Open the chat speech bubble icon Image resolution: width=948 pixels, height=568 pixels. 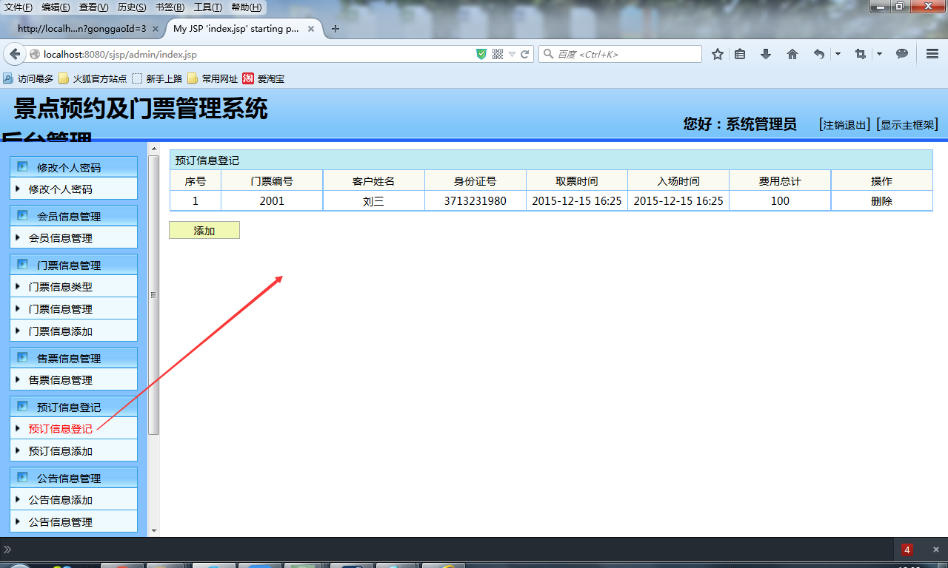(x=902, y=54)
